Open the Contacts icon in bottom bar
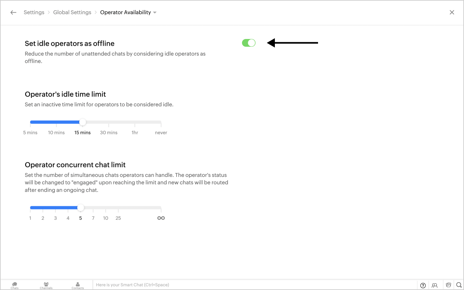Screen dimensions: 464x290 (78, 285)
